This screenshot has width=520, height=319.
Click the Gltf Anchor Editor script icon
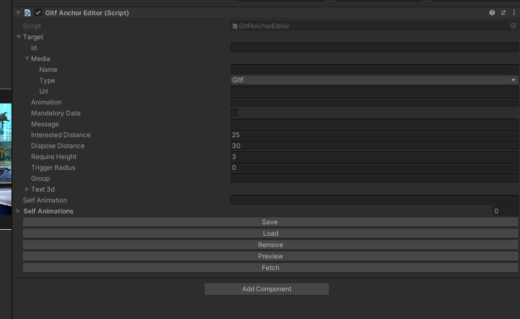point(28,13)
